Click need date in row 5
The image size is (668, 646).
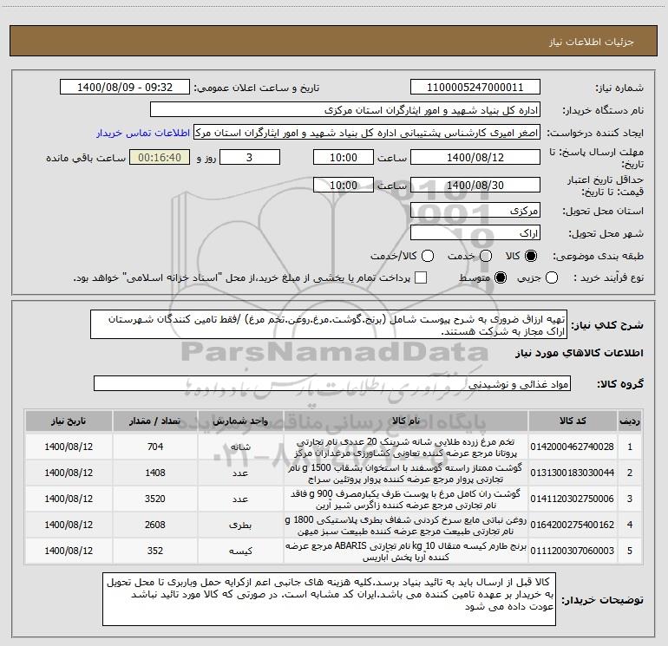(x=69, y=551)
